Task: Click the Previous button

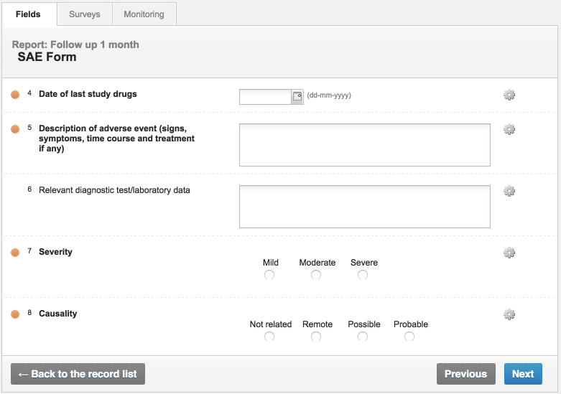Action: pos(466,374)
